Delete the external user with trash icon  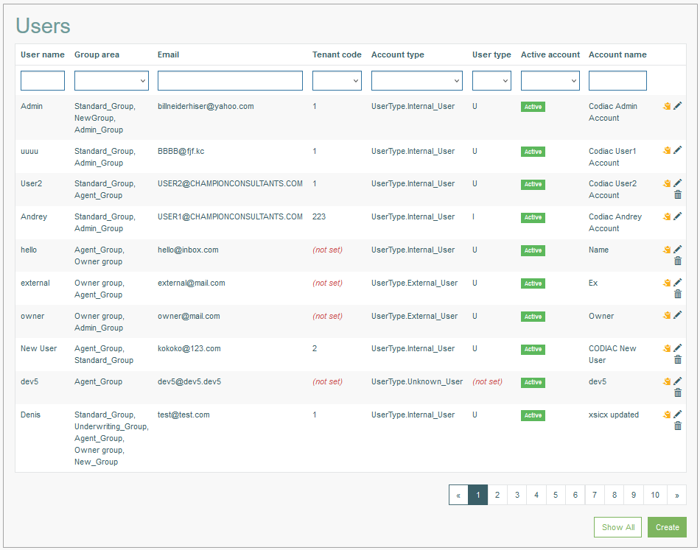[x=678, y=294]
